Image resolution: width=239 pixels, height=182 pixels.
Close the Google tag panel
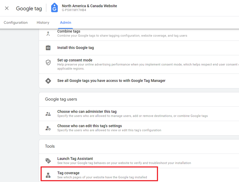tap(7, 8)
